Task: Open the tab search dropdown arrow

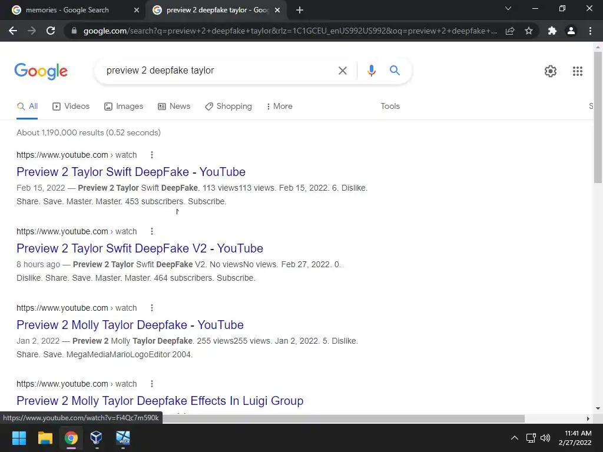Action: [508, 8]
